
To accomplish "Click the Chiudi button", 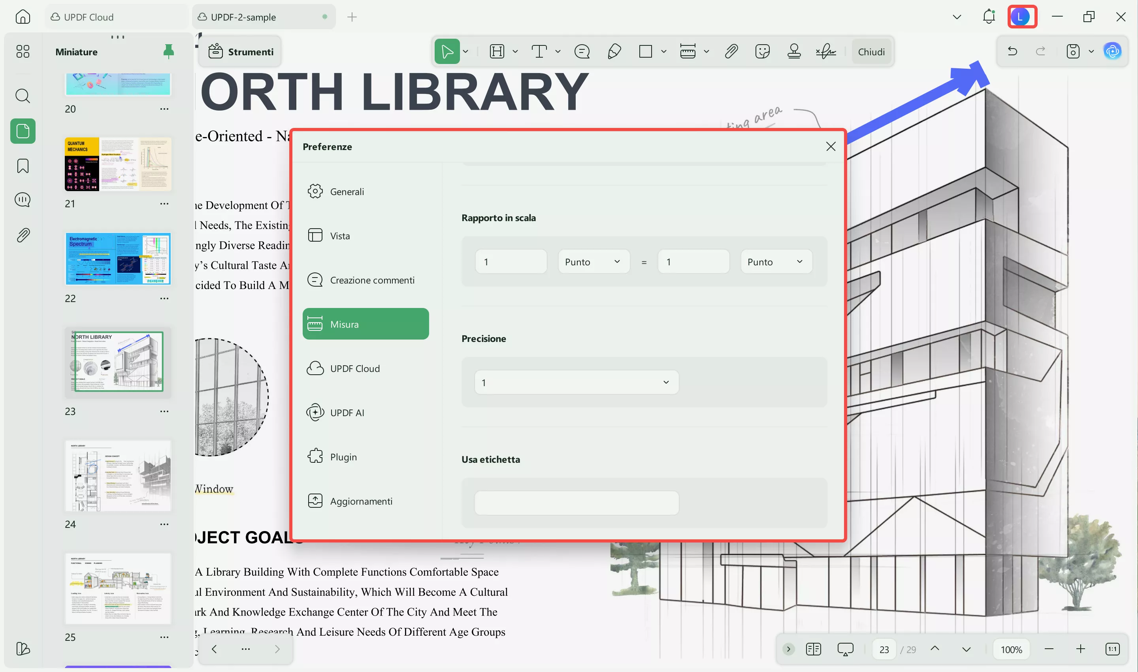I will point(870,52).
